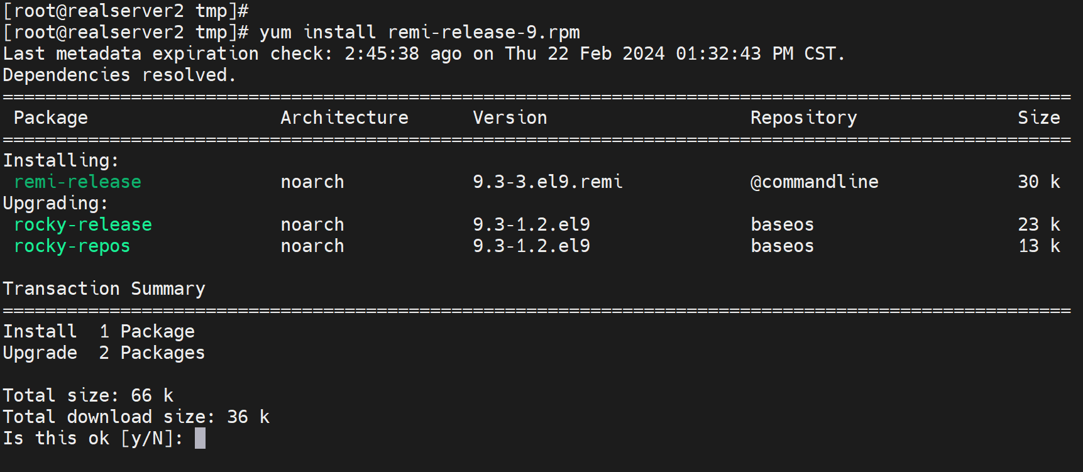Click the rocky-release package name

point(82,224)
